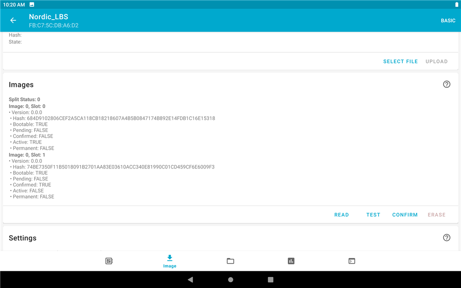Open the Files folder tab
This screenshot has width=461, height=288.
click(230, 261)
